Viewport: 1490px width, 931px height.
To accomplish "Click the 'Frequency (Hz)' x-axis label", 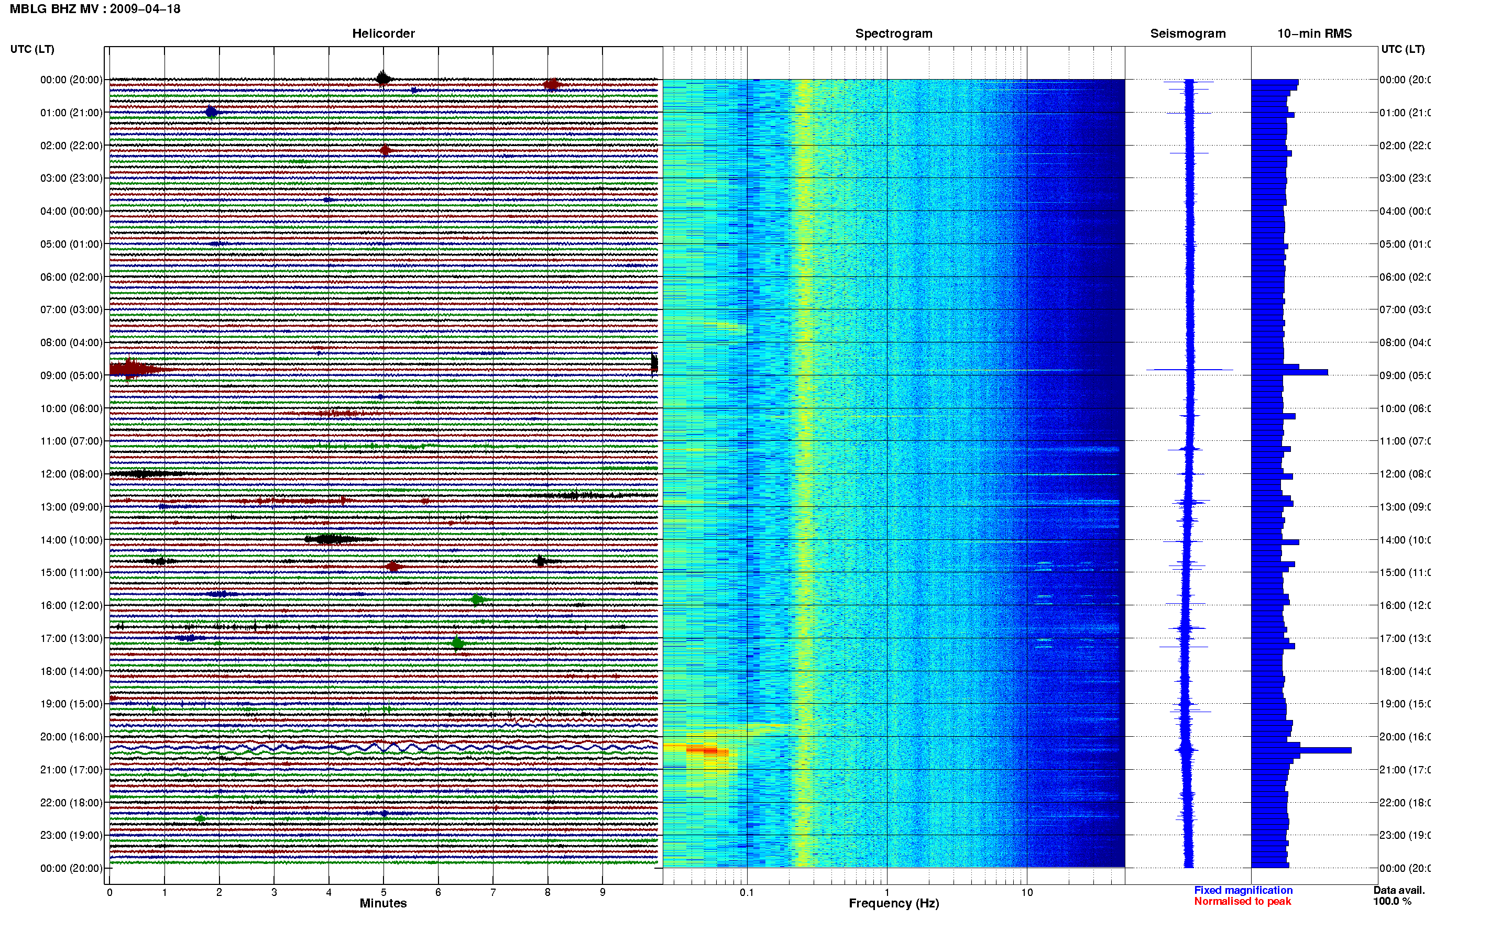I will pos(893,904).
